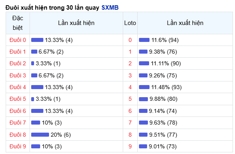Screen dimensions: 235x154
Task: Open the SXMB link in the title
Action: (x=110, y=8)
